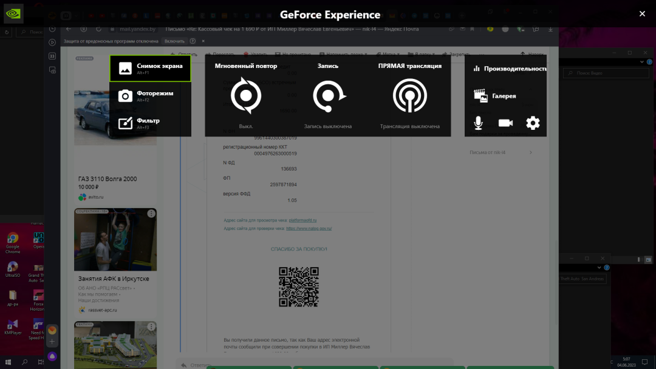
Task: Click the receipt QR code
Action: click(299, 287)
